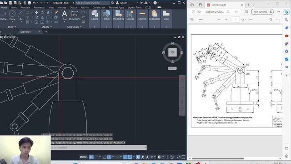Select the Arc tool in AutoCAD
The width and height of the screenshot is (291, 164).
(x=21, y=15)
